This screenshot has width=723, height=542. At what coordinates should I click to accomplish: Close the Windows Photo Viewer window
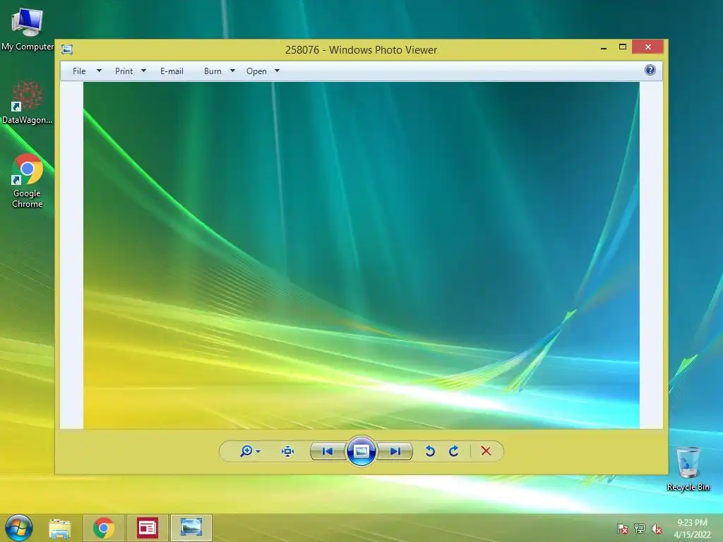(648, 47)
